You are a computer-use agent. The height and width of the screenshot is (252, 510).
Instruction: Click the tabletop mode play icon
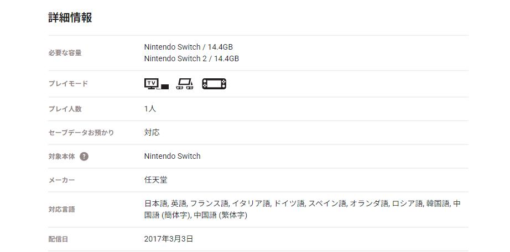(185, 84)
